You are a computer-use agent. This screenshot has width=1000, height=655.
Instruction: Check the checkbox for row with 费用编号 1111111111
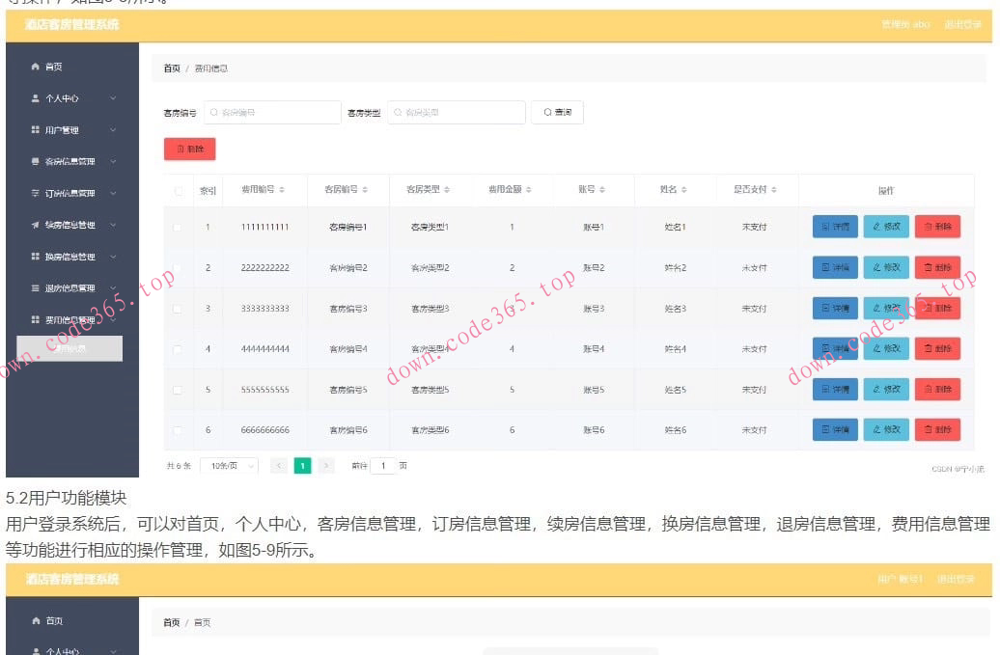179,227
